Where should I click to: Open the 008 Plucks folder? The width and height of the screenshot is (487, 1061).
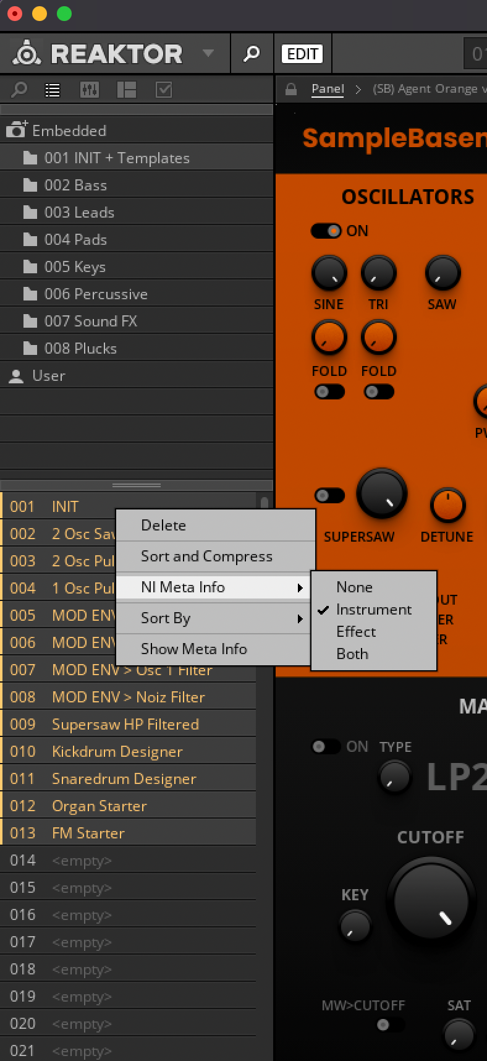click(136, 349)
